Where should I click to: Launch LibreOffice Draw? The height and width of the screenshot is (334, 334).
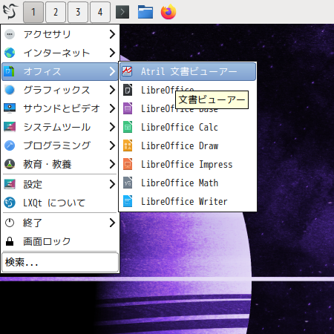pyautogui.click(x=188, y=145)
